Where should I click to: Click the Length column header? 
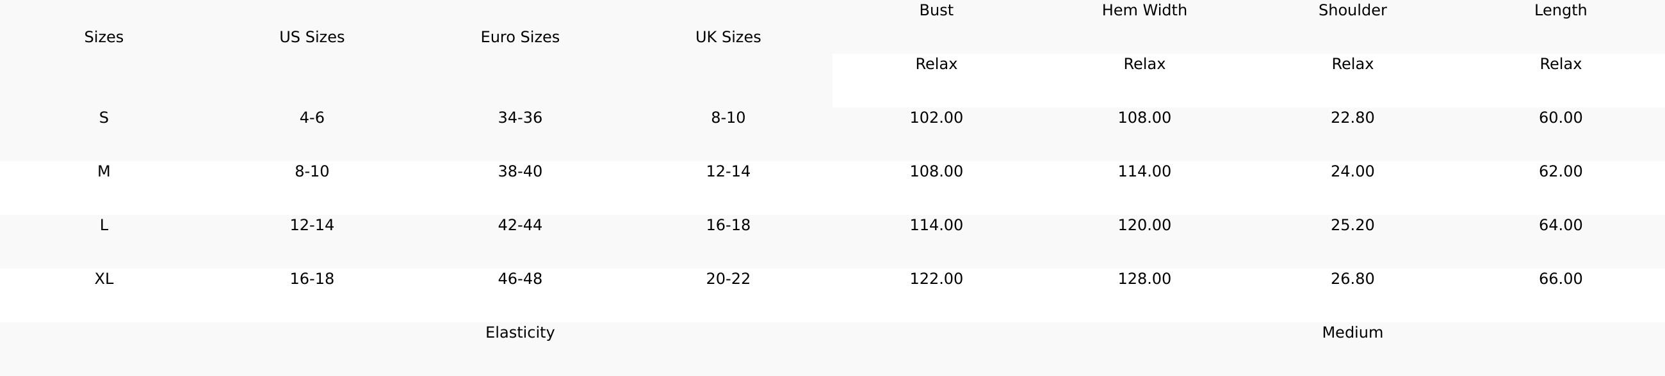1560,10
